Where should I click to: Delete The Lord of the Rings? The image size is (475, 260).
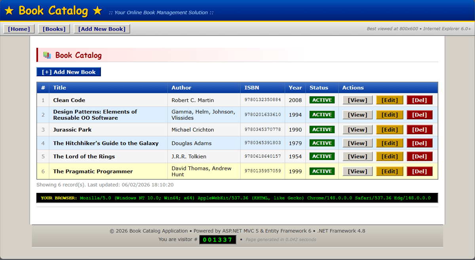click(420, 156)
